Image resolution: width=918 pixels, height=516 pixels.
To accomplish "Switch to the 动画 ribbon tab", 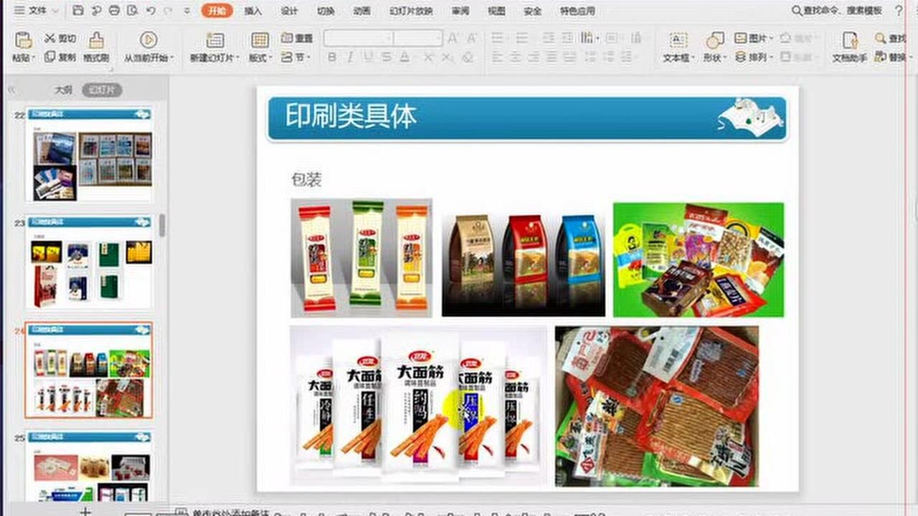I will (x=362, y=11).
